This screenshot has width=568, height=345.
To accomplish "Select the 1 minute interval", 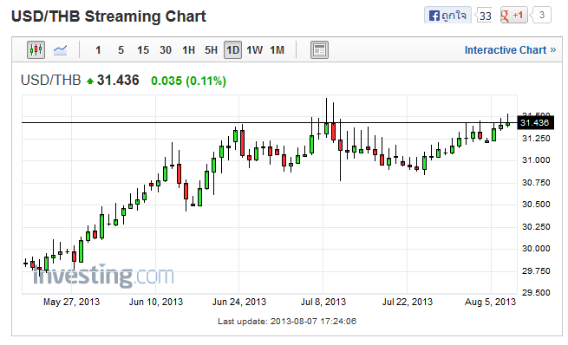I will point(98,50).
